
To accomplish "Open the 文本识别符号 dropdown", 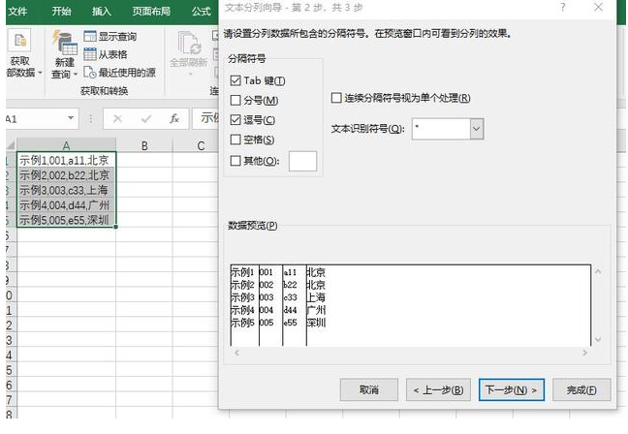I will [x=476, y=129].
